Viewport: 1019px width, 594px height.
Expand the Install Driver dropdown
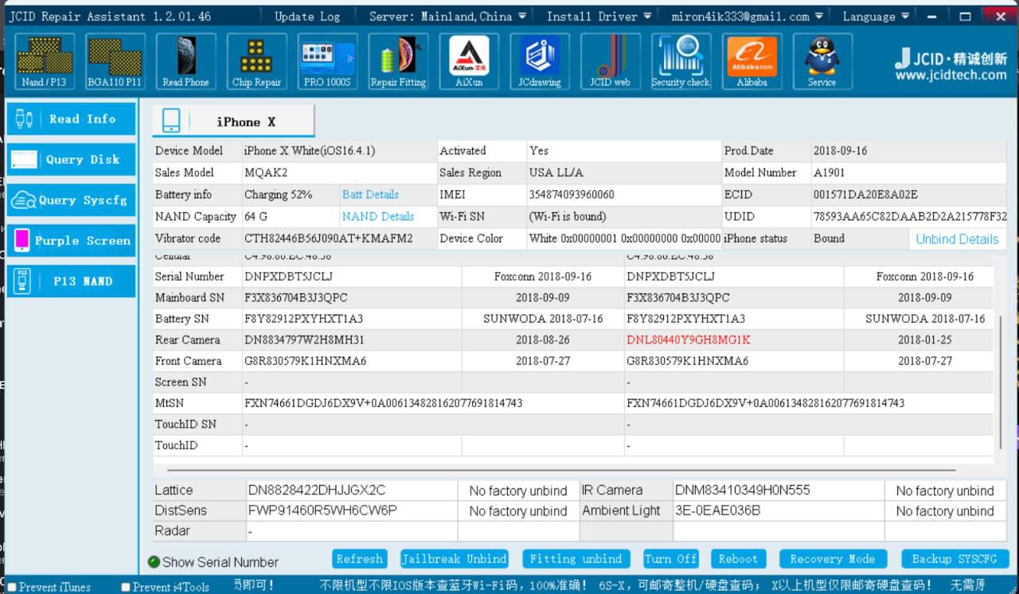click(599, 16)
